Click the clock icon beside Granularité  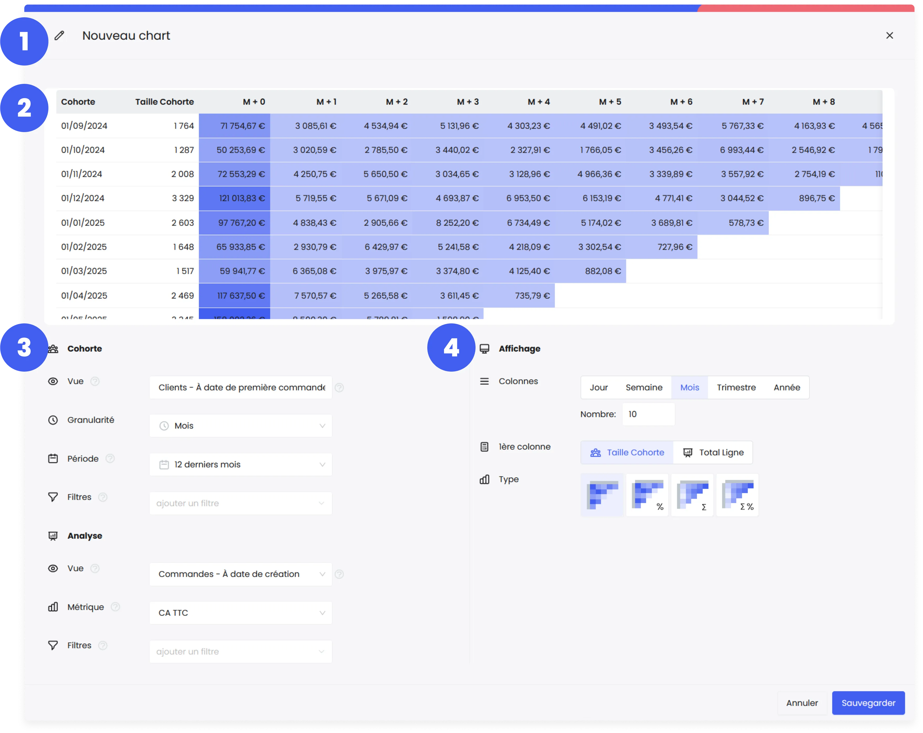(x=53, y=420)
